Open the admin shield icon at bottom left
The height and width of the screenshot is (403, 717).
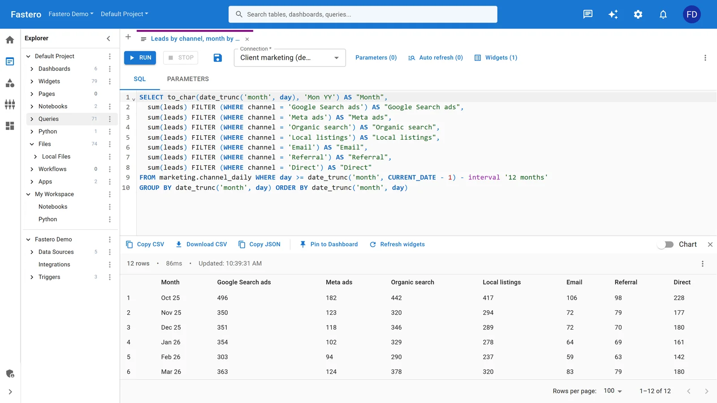point(10,373)
